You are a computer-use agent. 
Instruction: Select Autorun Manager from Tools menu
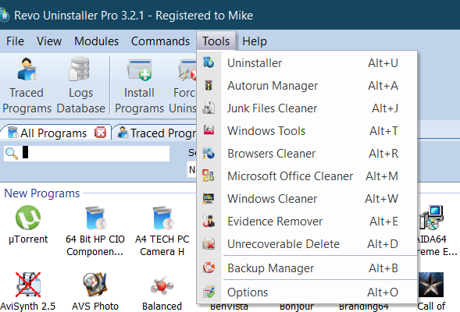point(307,86)
